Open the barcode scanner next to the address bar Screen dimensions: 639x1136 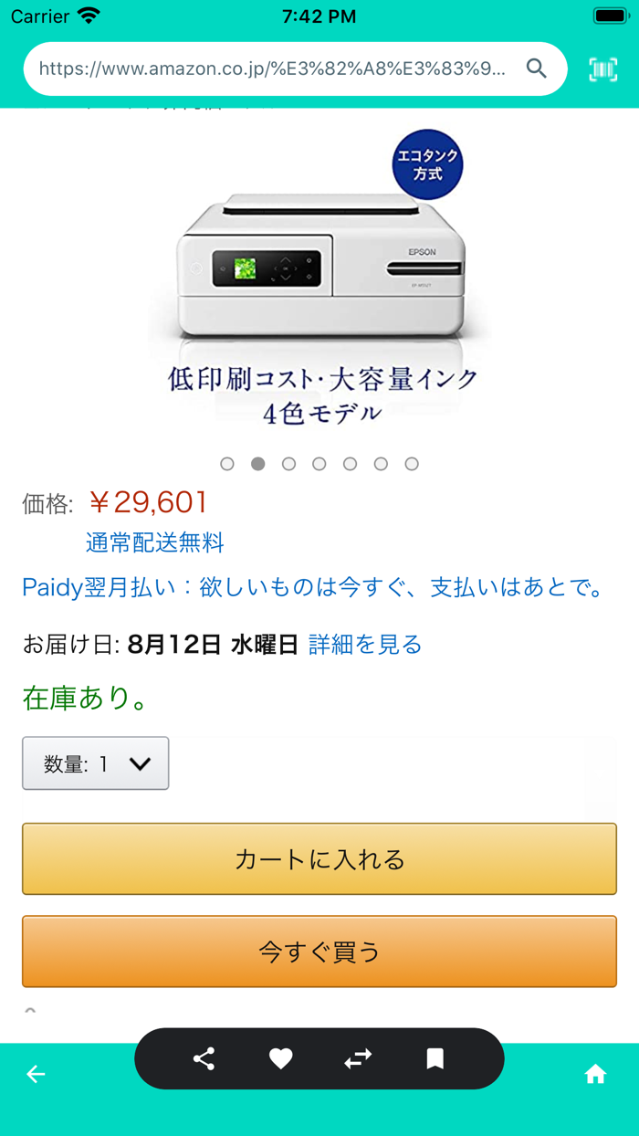(x=602, y=68)
